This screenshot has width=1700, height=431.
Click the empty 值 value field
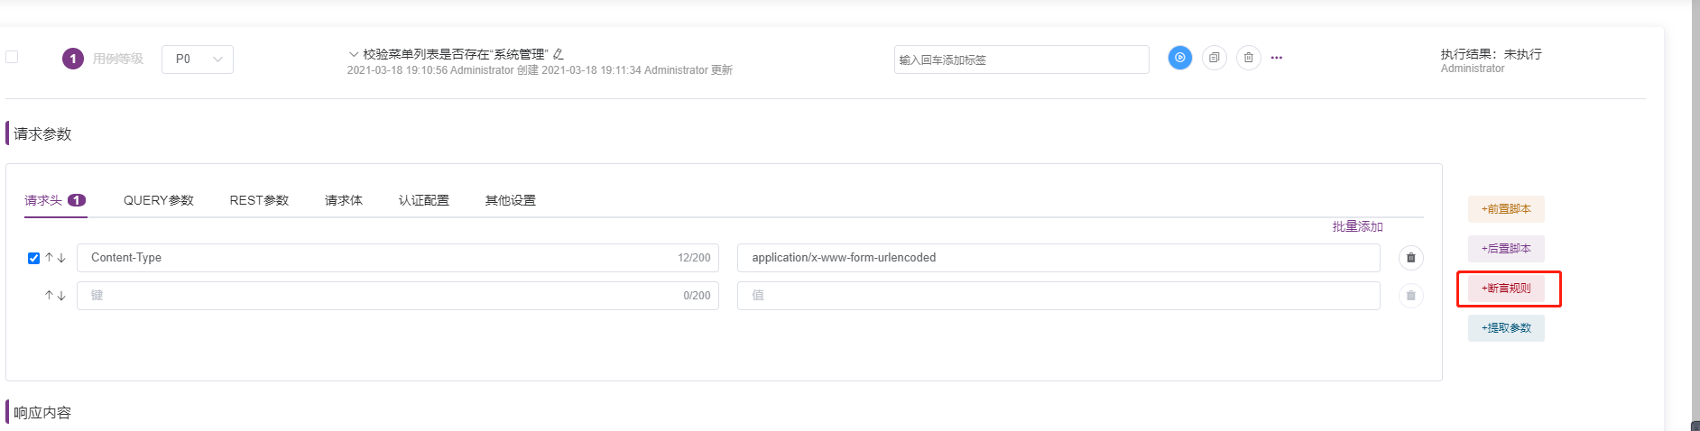pyautogui.click(x=1058, y=296)
